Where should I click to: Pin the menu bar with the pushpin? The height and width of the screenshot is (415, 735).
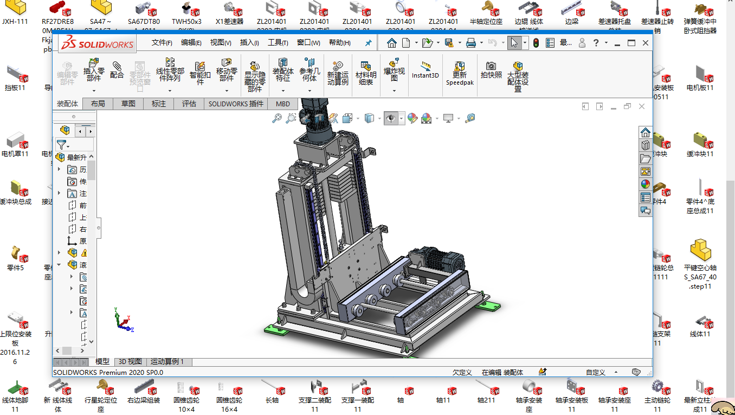tap(369, 43)
